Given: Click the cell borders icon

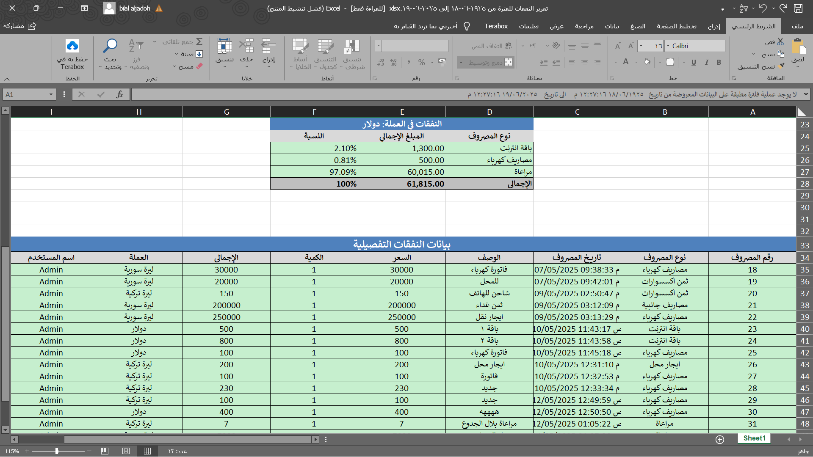Looking at the screenshot, I should (670, 62).
